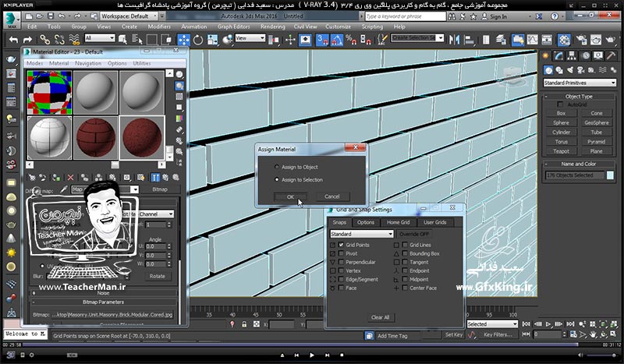Click the Go to End animation button
This screenshot has height=364, width=624.
tap(570, 324)
